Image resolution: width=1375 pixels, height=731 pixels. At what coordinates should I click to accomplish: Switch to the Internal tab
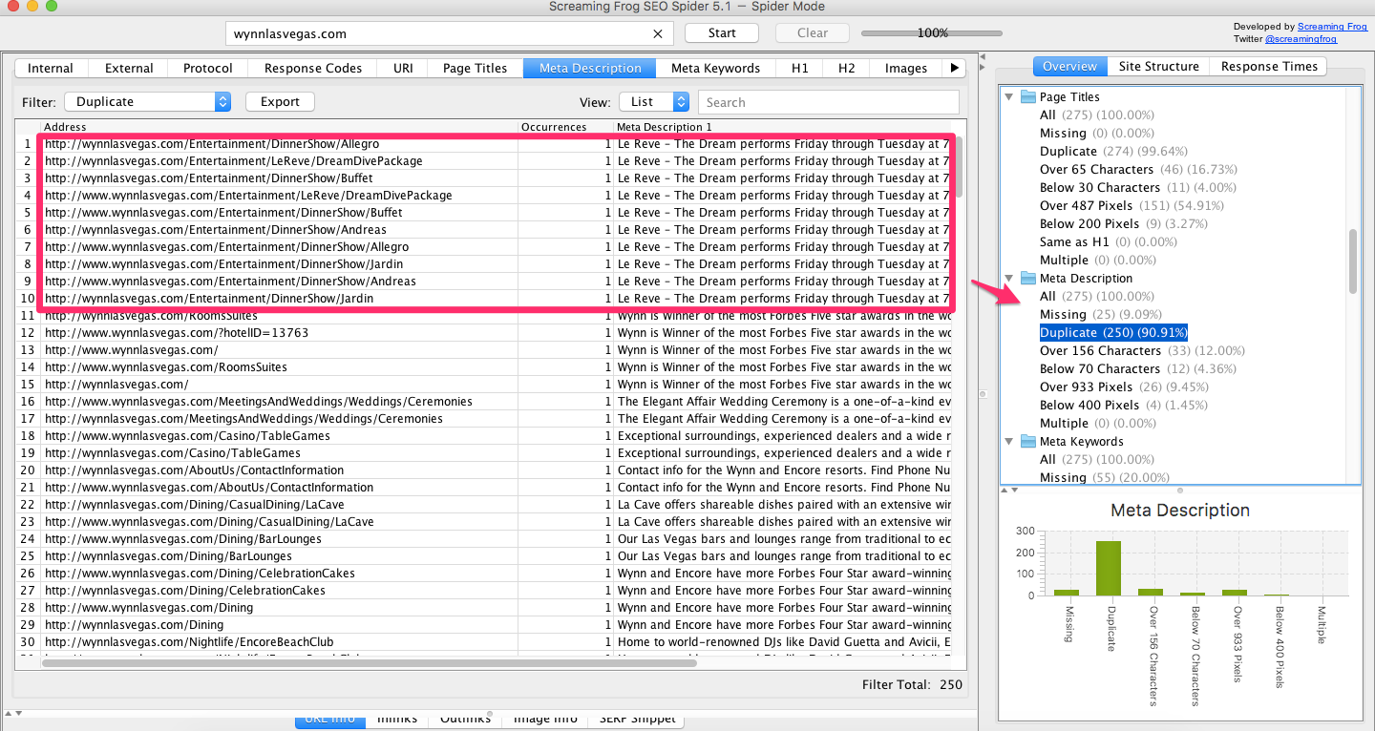coord(51,68)
